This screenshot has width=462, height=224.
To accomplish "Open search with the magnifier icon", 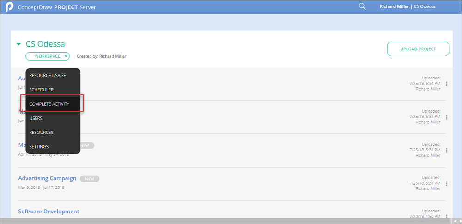I will coord(362,6).
